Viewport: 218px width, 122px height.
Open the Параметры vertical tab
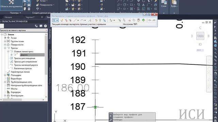pos(50,55)
